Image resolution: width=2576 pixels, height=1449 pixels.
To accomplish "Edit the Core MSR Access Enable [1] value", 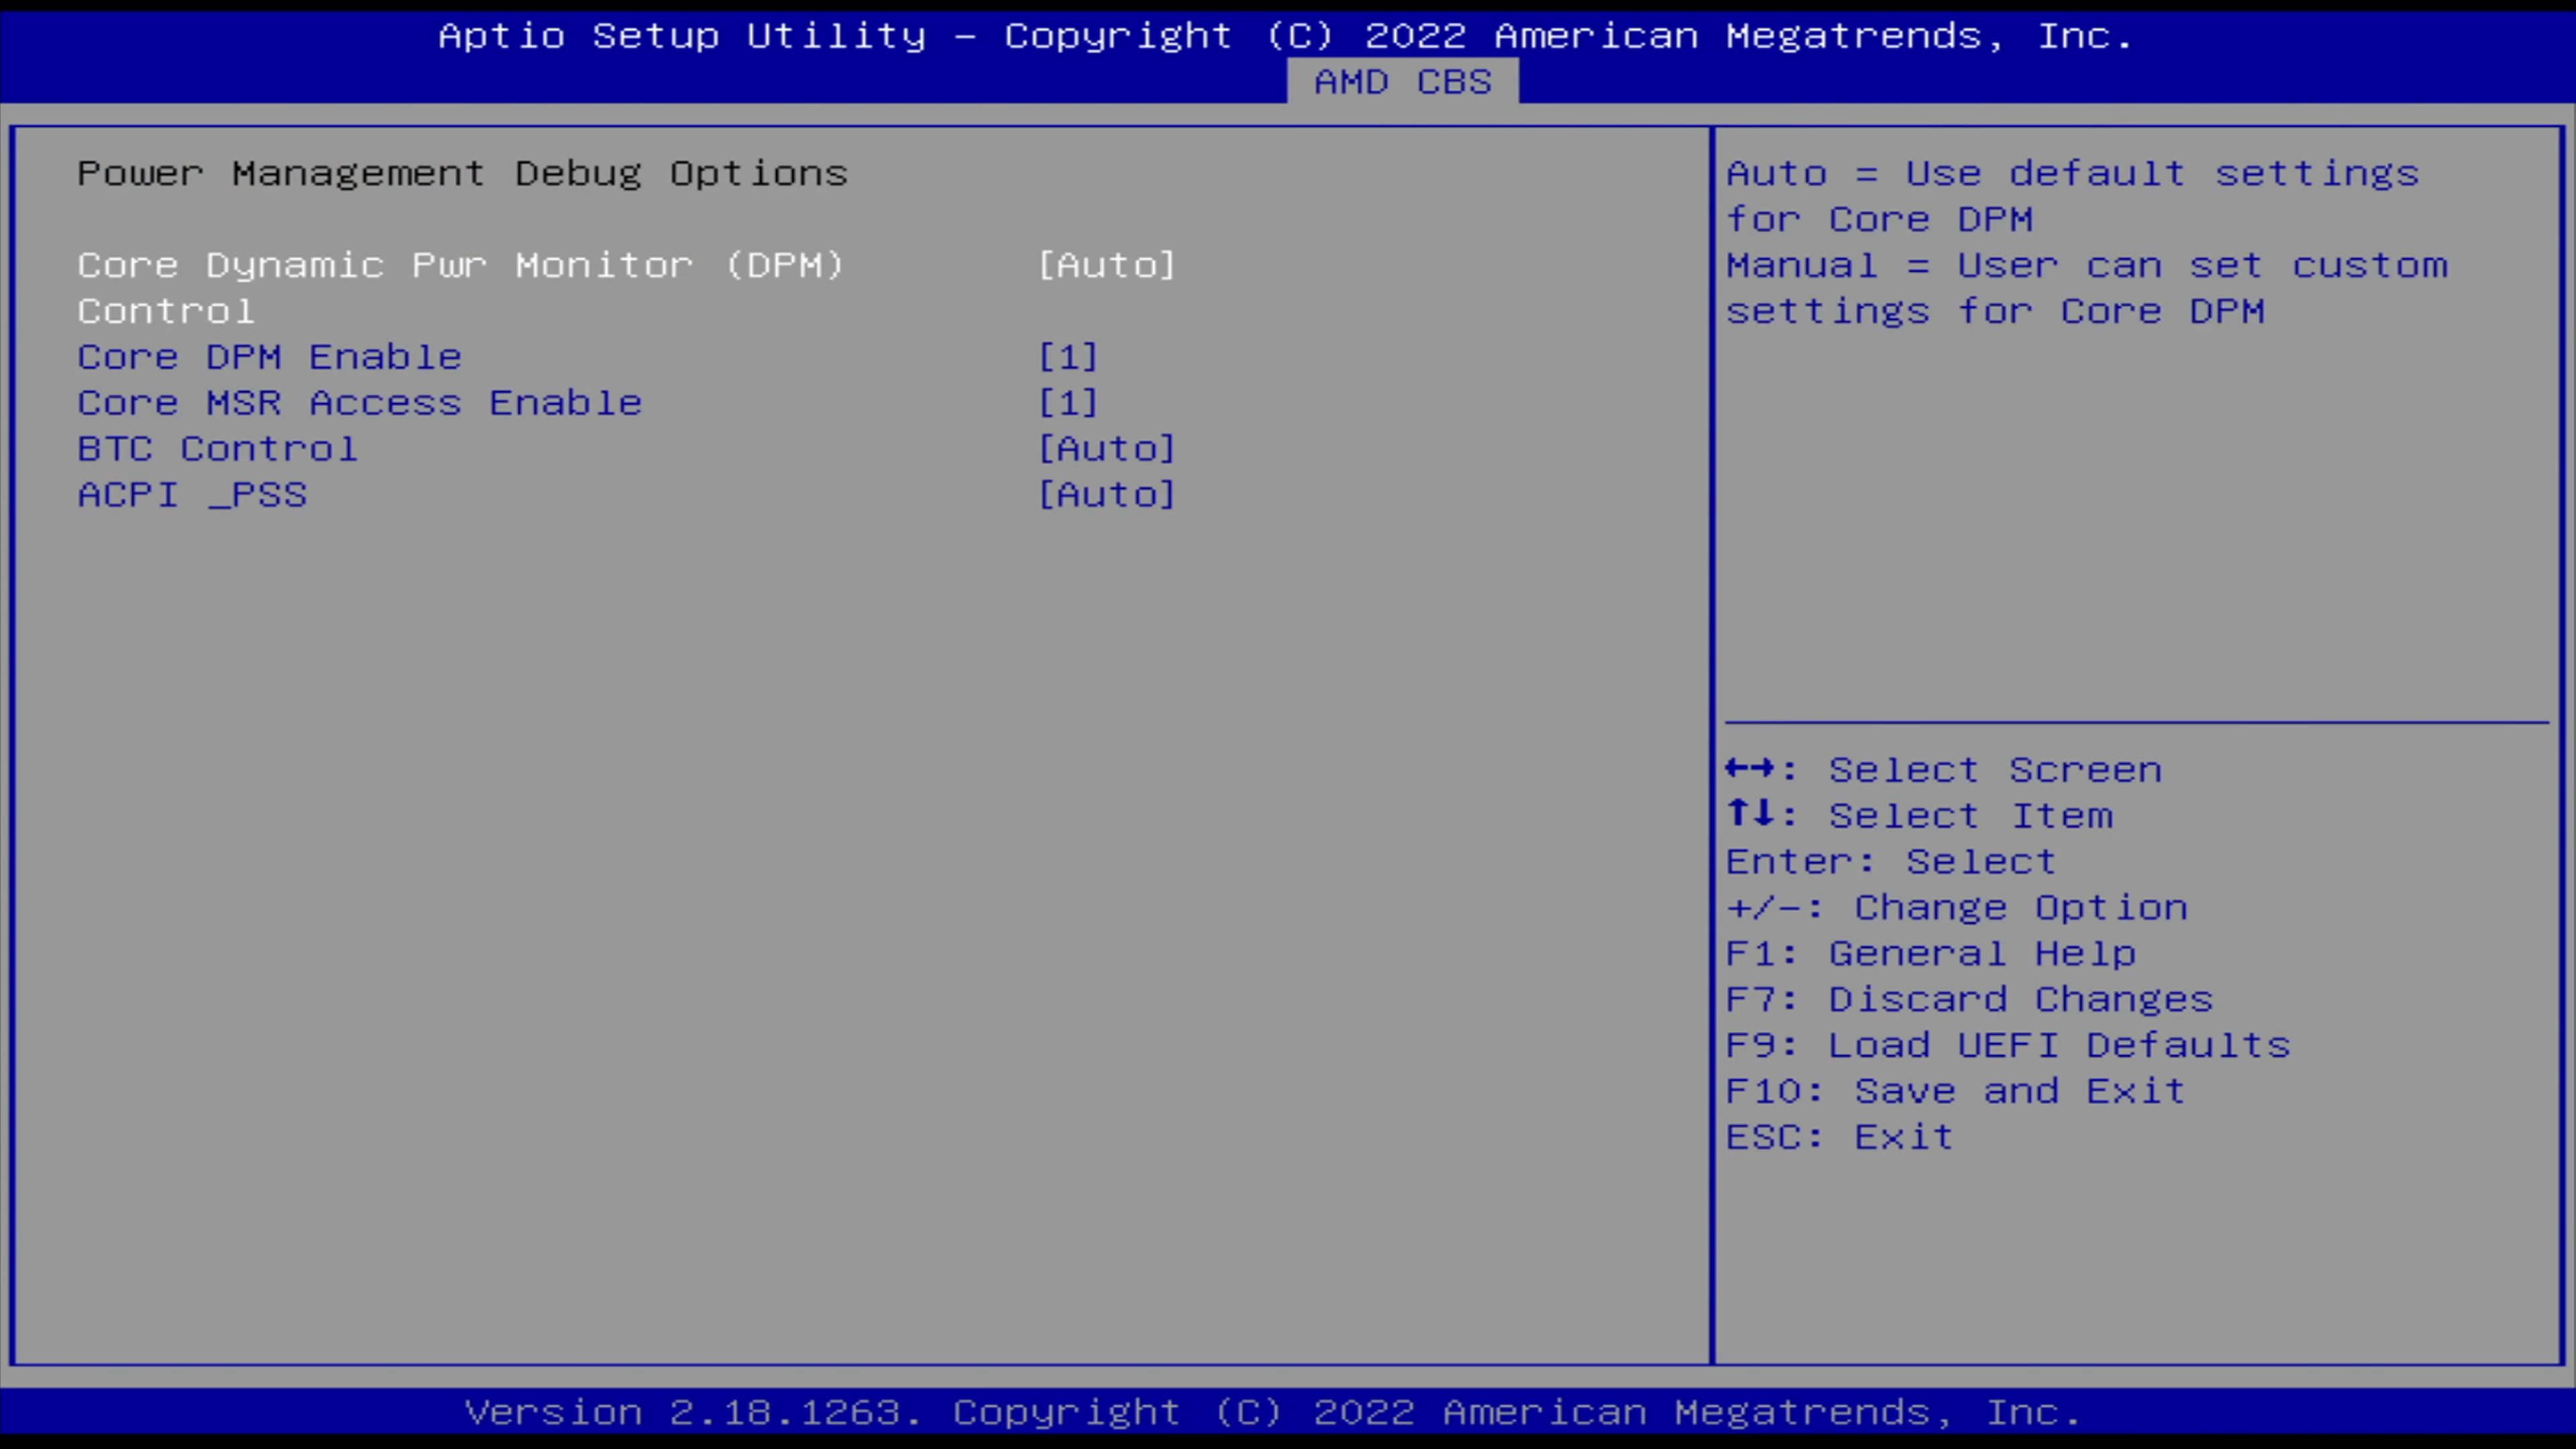I will click(1068, 403).
